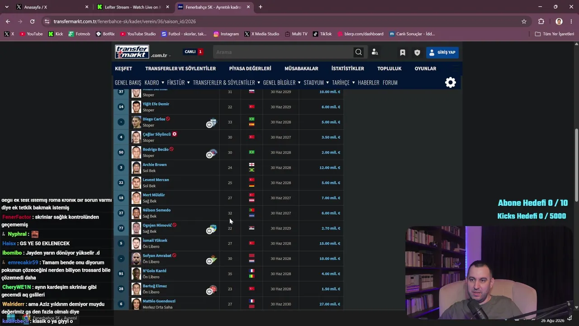Open the Transfermarkt logo home link
The width and height of the screenshot is (579, 326).
point(132,52)
